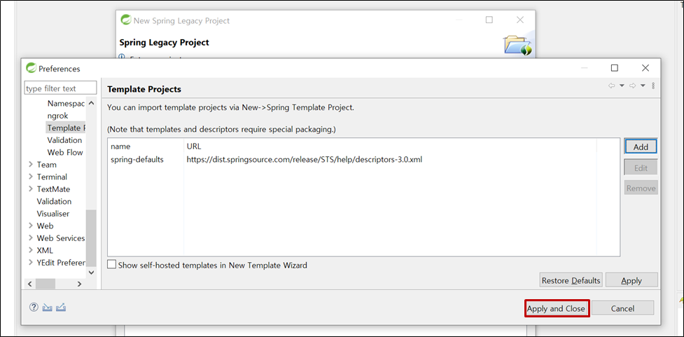This screenshot has width=684, height=337.
Task: Click the back navigation arrow icon
Action: tap(612, 85)
